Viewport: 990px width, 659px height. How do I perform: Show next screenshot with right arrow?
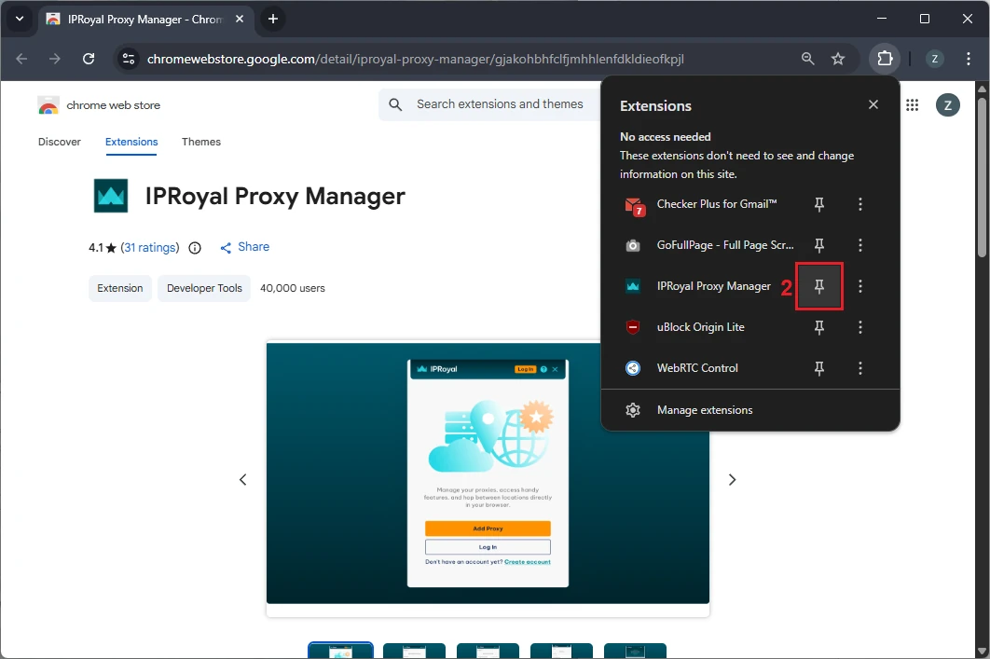pos(732,479)
